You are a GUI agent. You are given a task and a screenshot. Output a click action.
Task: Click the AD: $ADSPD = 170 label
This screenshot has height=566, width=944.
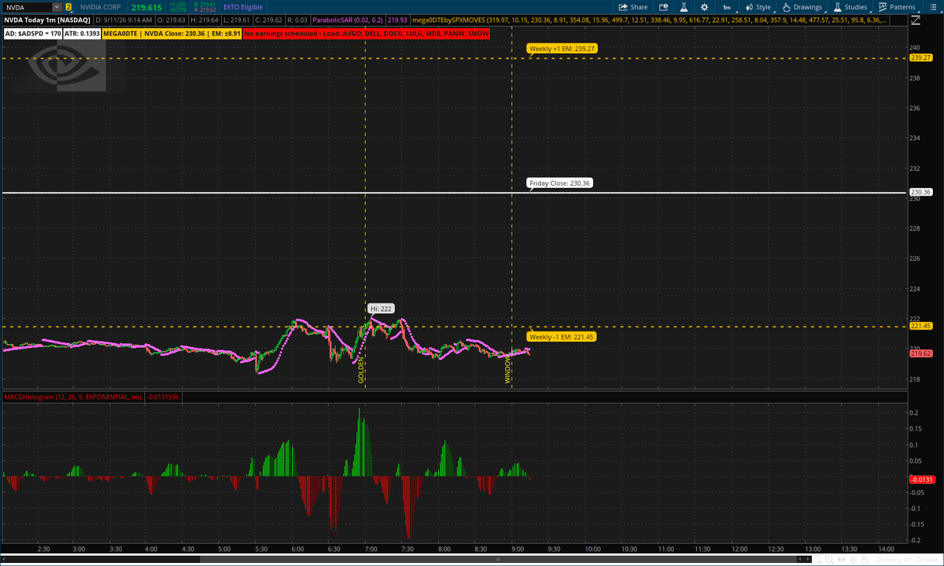point(33,35)
